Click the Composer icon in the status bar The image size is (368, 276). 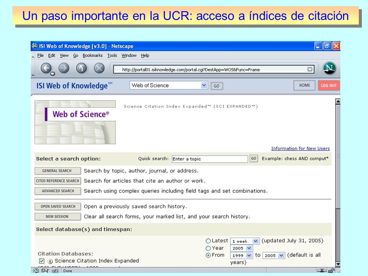click(55, 271)
